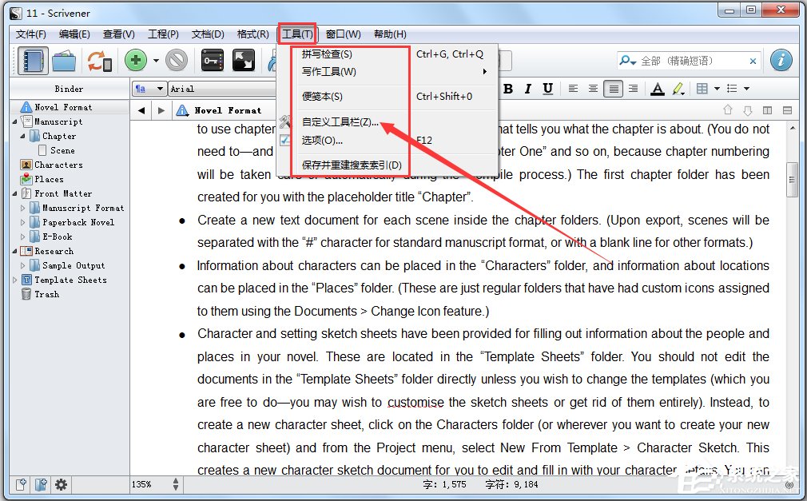The width and height of the screenshot is (807, 501).
Task: Split the editor horizontally
Action: [x=788, y=109]
